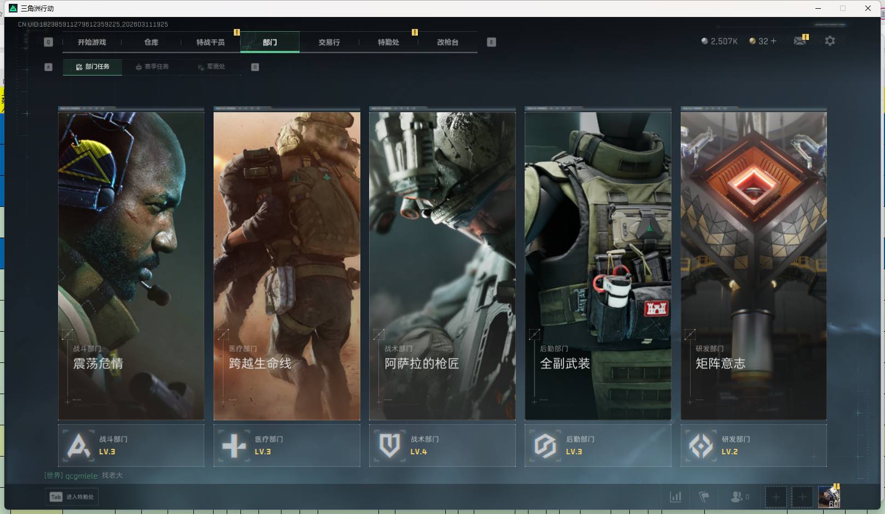The image size is (885, 514).
Task: Open the 交易行 tab
Action: point(329,42)
